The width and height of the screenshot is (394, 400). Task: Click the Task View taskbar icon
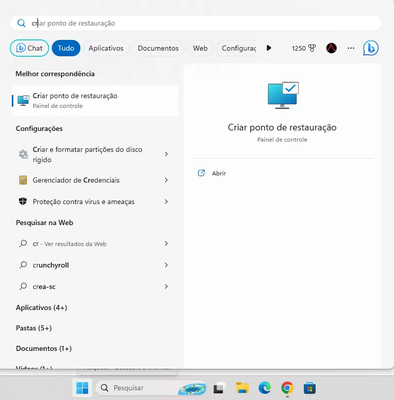(x=220, y=388)
